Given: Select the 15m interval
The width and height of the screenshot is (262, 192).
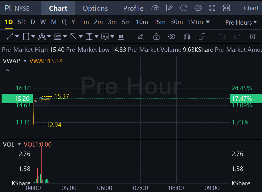Looking at the screenshot, I should click(x=159, y=22).
